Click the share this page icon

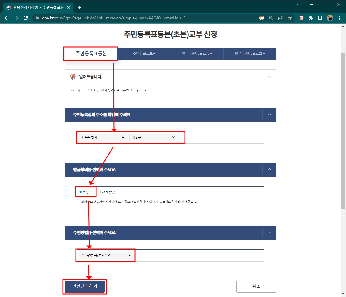[x=280, y=18]
